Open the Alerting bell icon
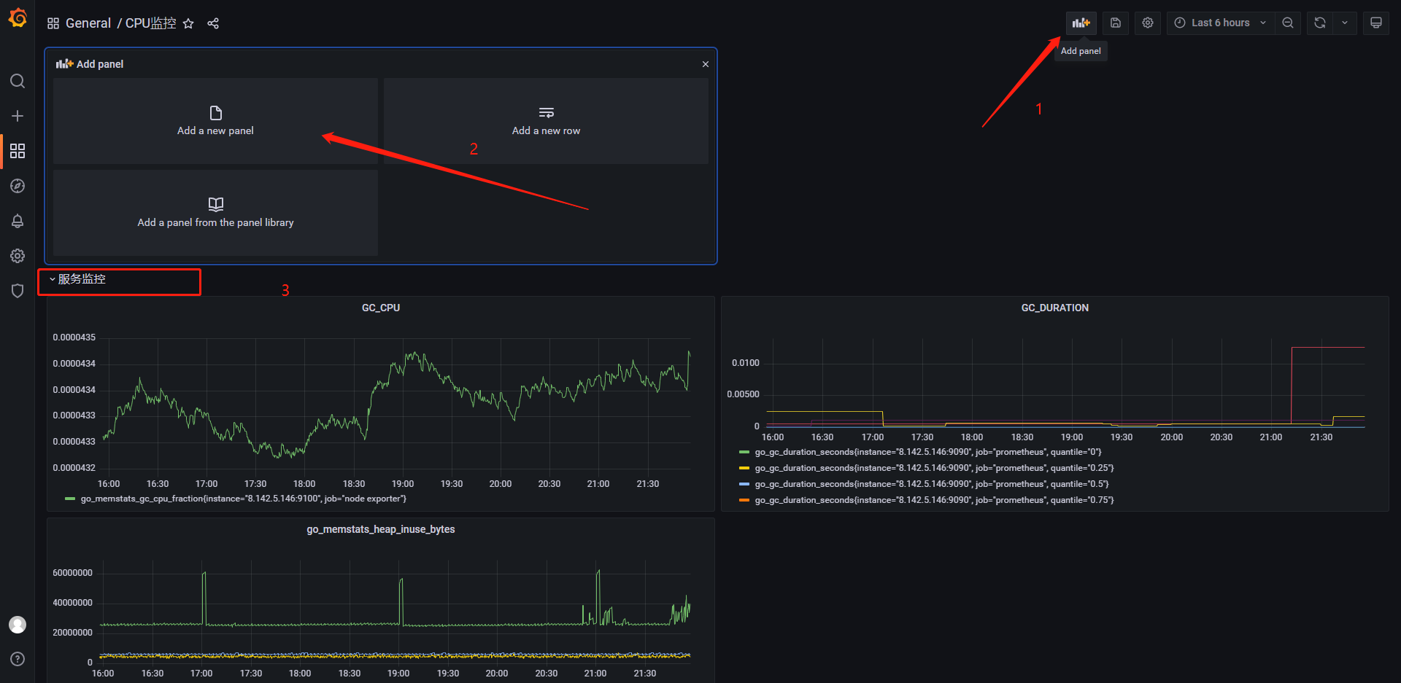 [18, 221]
